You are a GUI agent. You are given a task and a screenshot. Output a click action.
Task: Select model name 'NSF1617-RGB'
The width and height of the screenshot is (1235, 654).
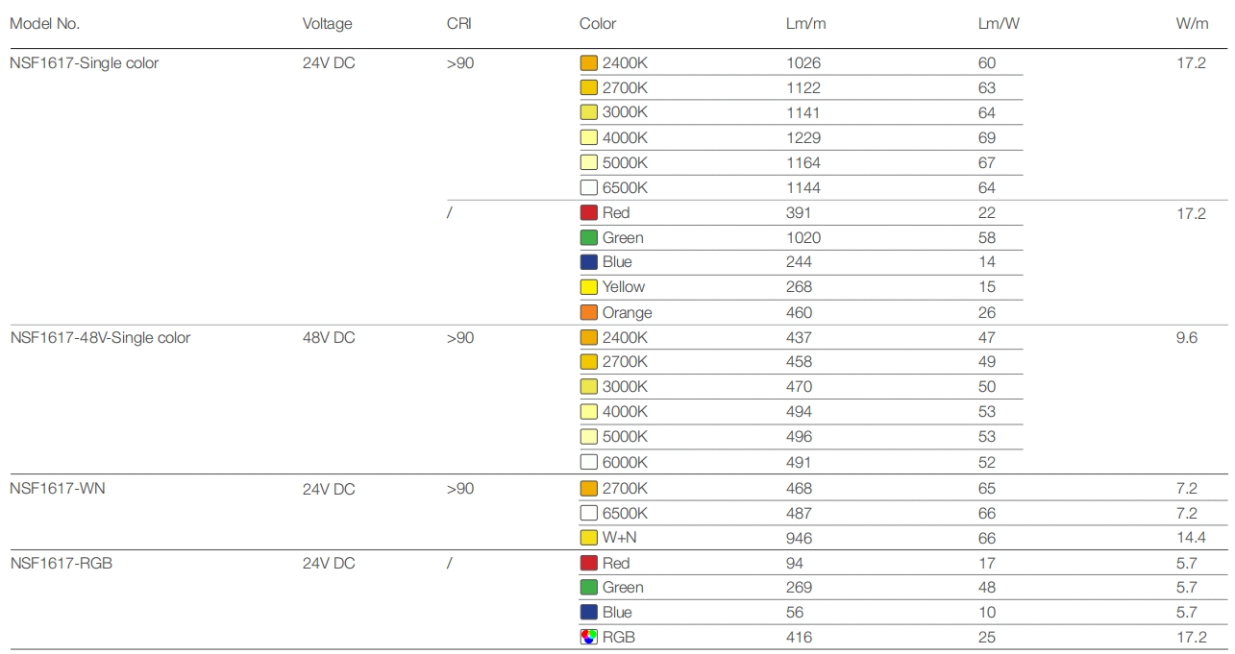click(x=61, y=564)
